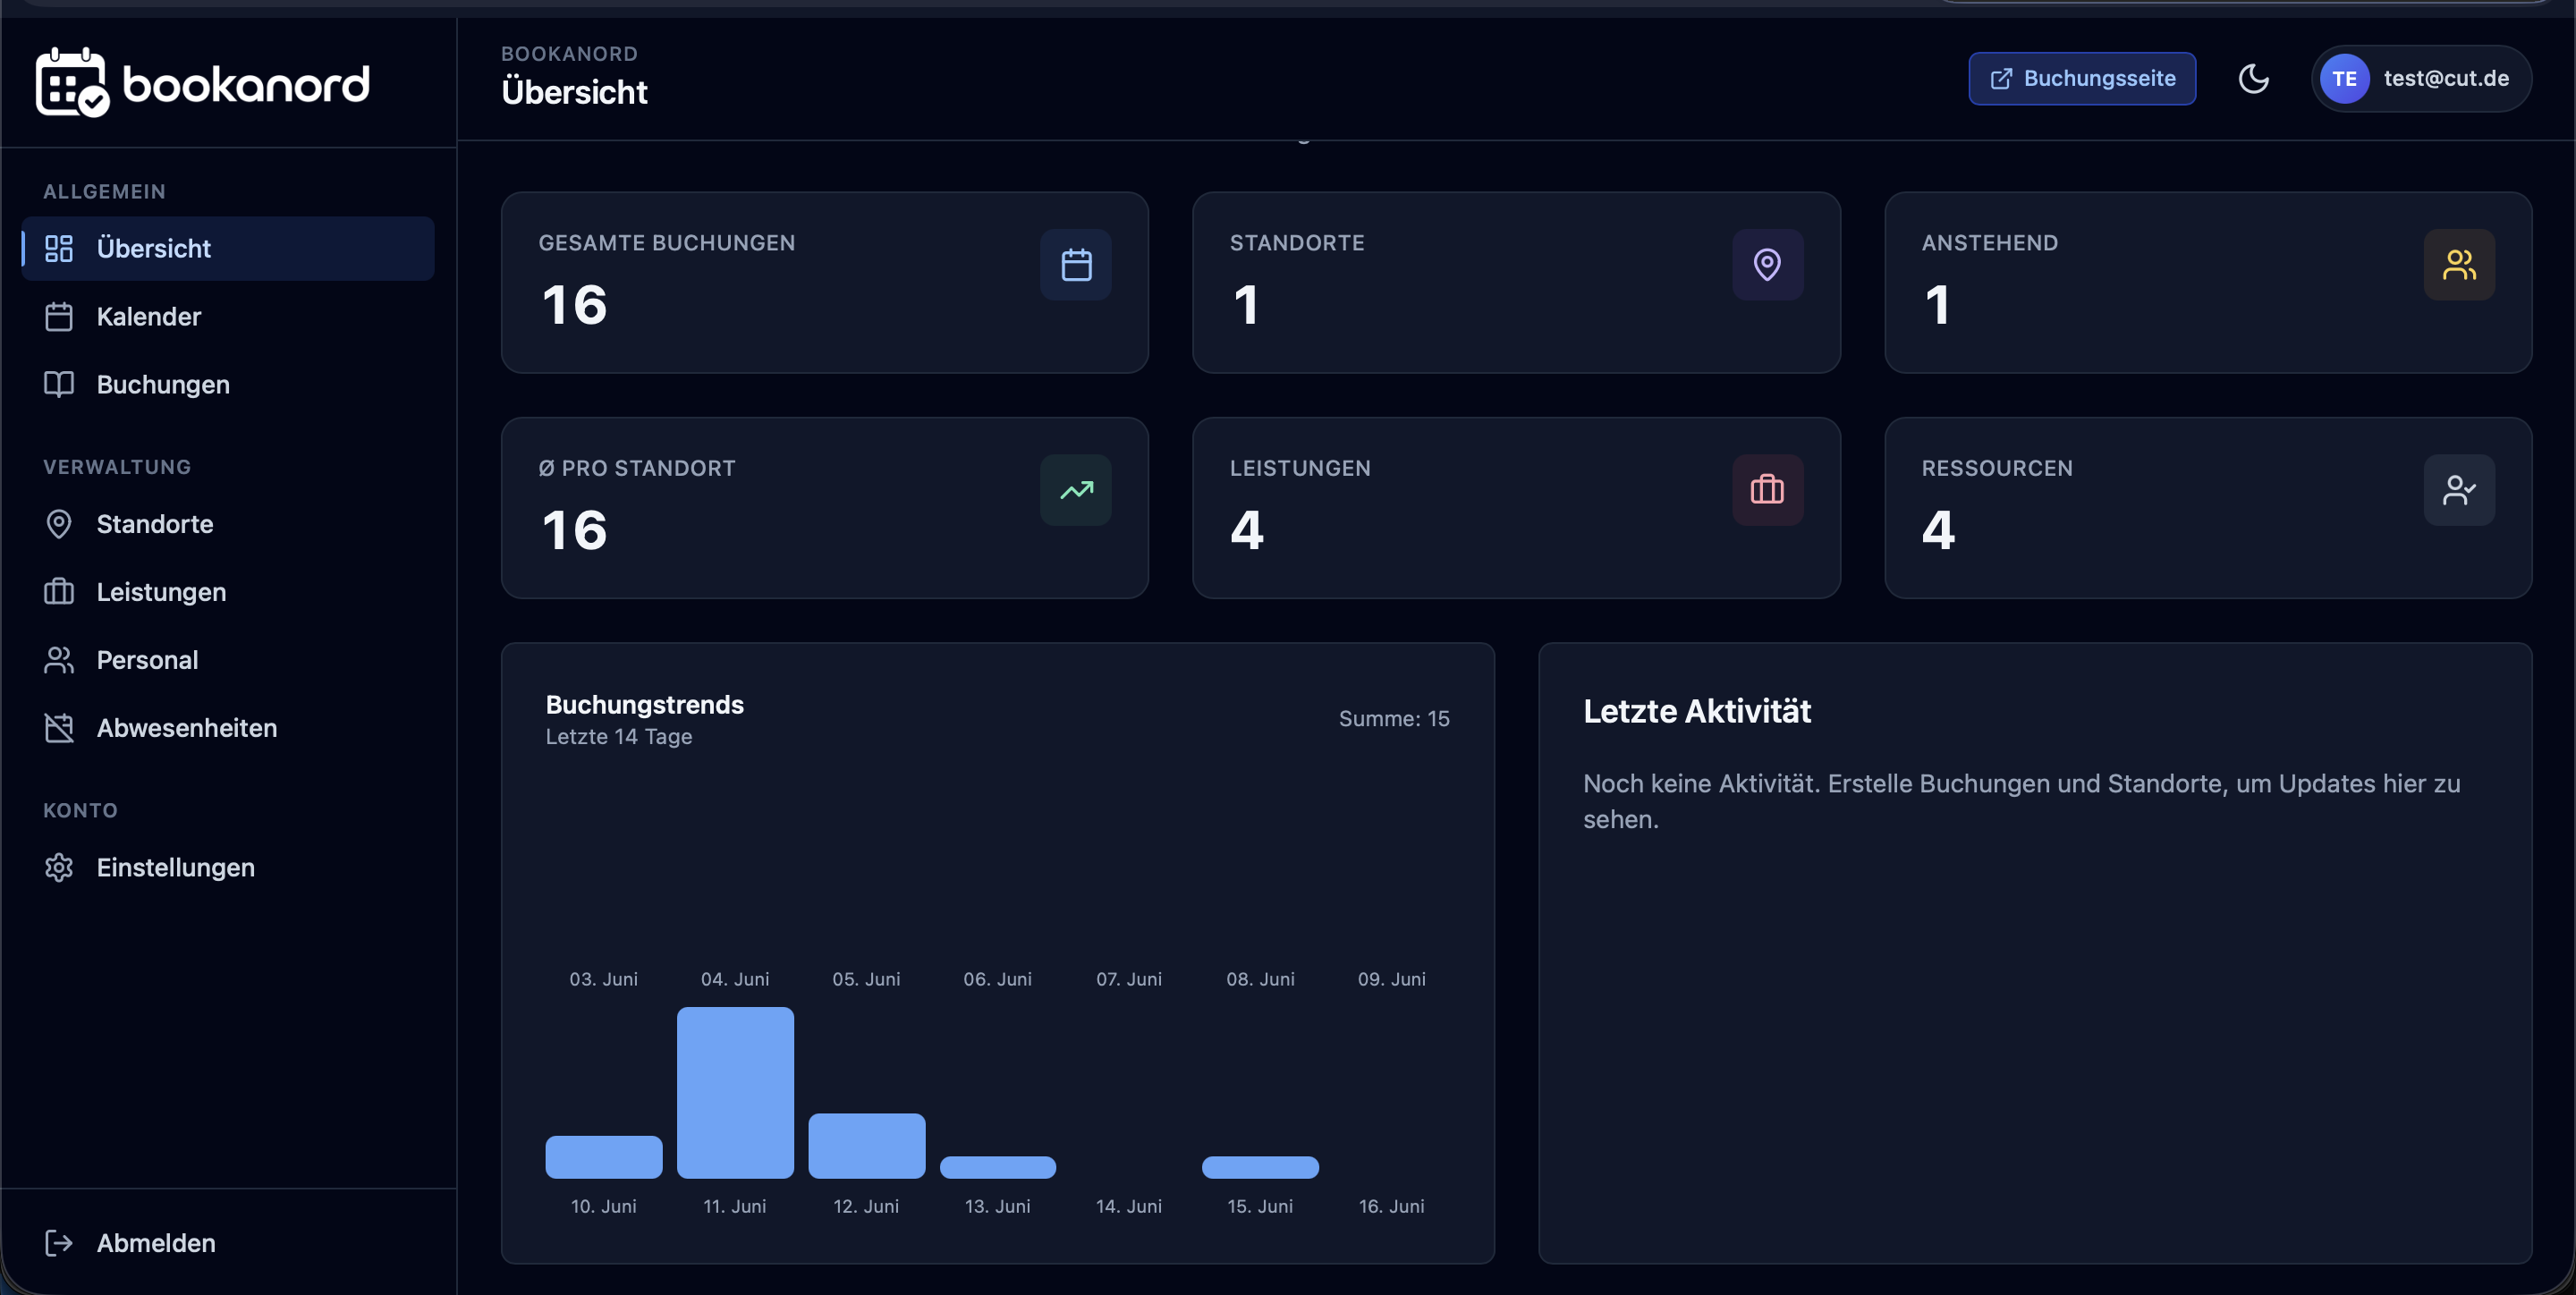Click the Letzte Aktivität heading
The width and height of the screenshot is (2576, 1295).
(1696, 712)
